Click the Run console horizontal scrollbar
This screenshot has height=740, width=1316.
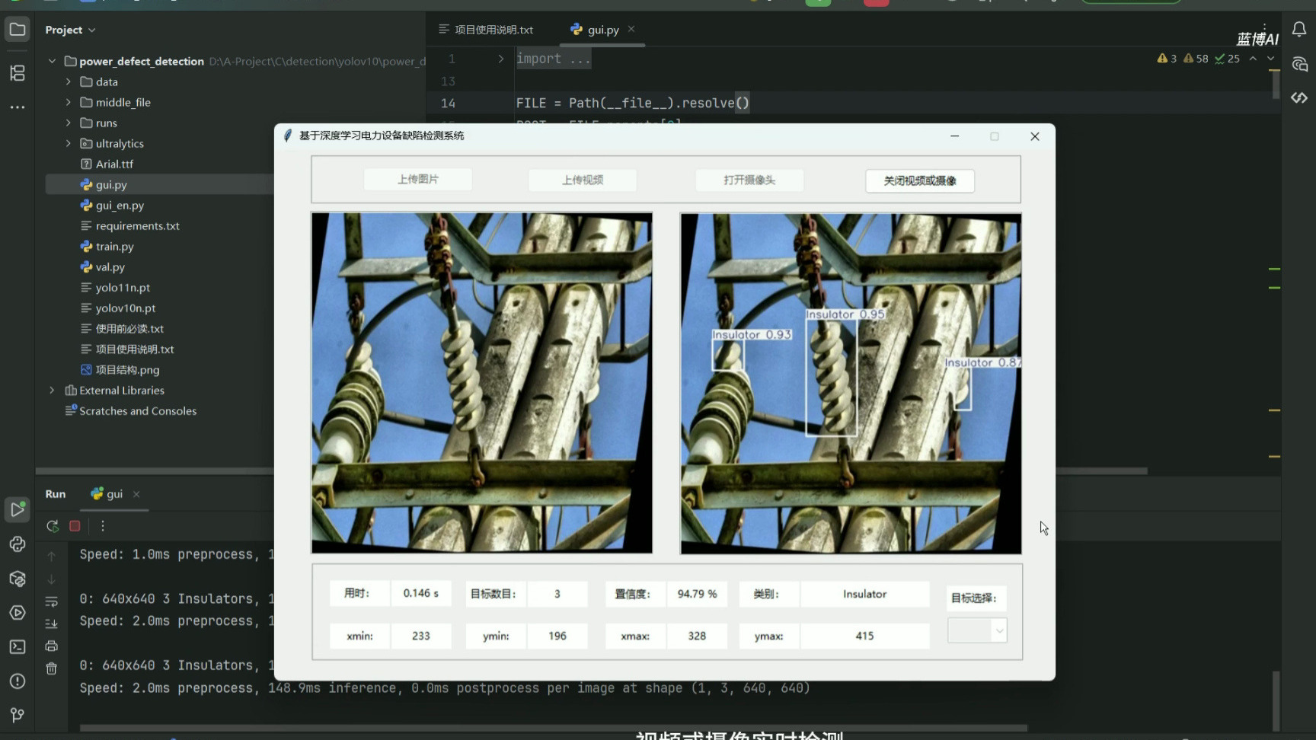(x=554, y=728)
